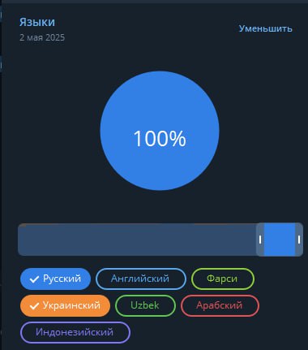Toggle the Русский language filter
This screenshot has width=308, height=350.
point(55,279)
